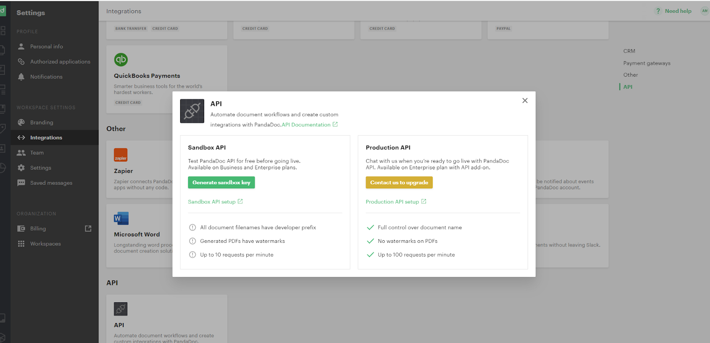Image resolution: width=710 pixels, height=343 pixels.
Task: Click checkmark beside Up to 100 requests
Action: click(371, 255)
